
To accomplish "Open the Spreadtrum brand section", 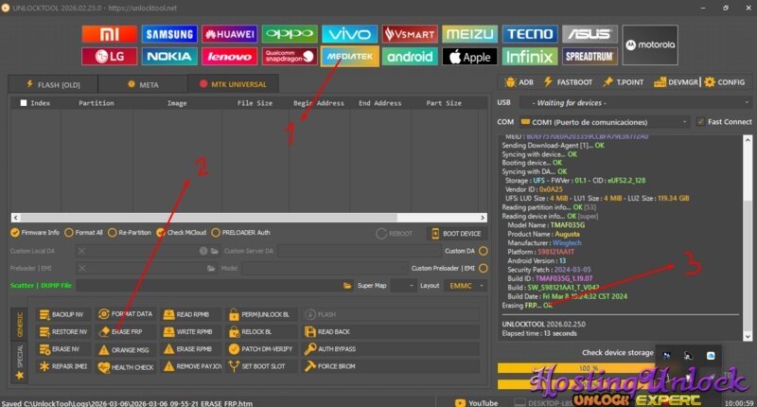I will click(x=590, y=57).
